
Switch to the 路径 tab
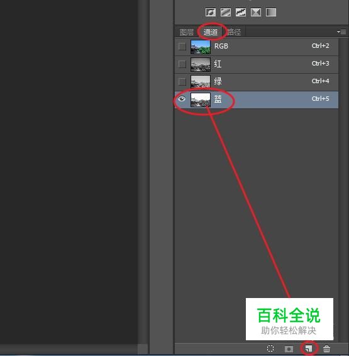click(x=234, y=32)
